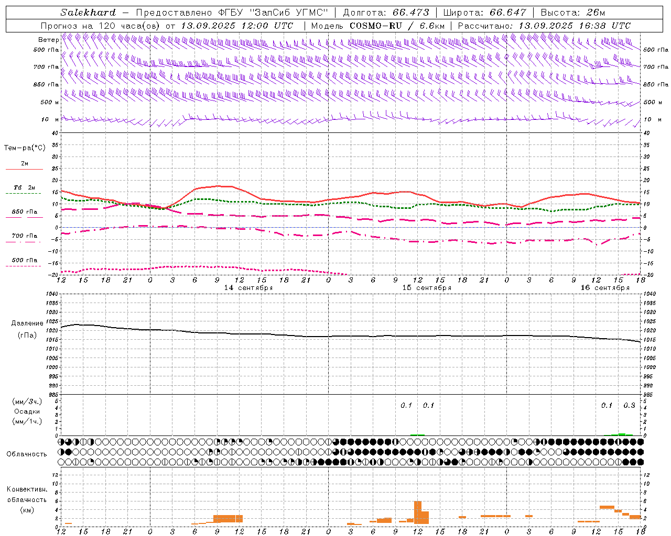Click the "Давление" panel label
Image resolution: width=671 pixels, height=536 pixels.
point(27,323)
